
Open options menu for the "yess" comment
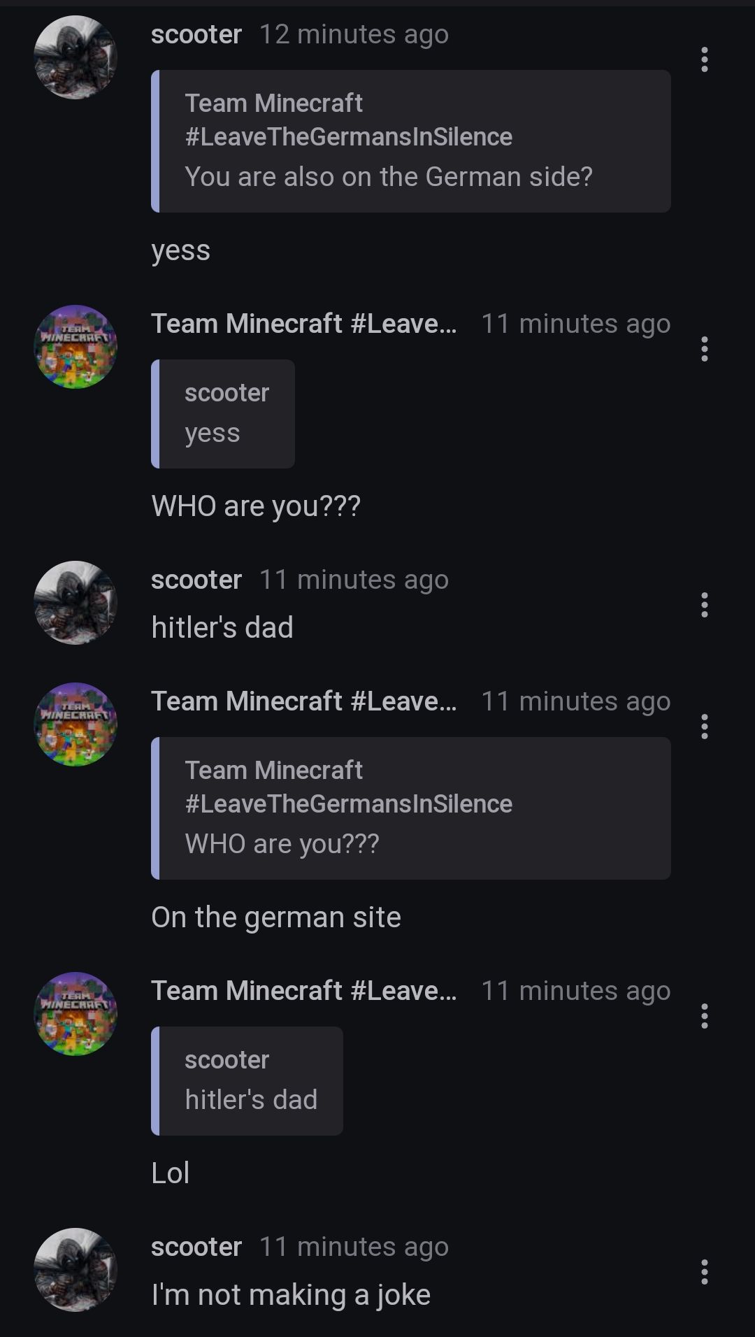704,59
